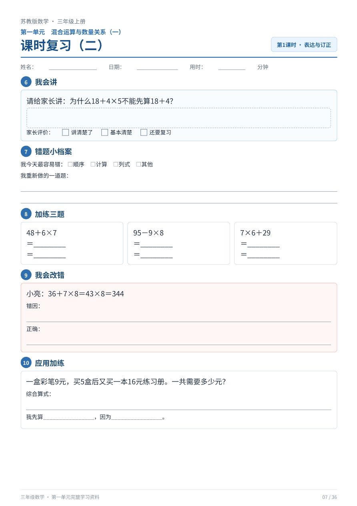The image size is (357, 506).
Task: Click the heading 应用加练
Action: (x=50, y=363)
